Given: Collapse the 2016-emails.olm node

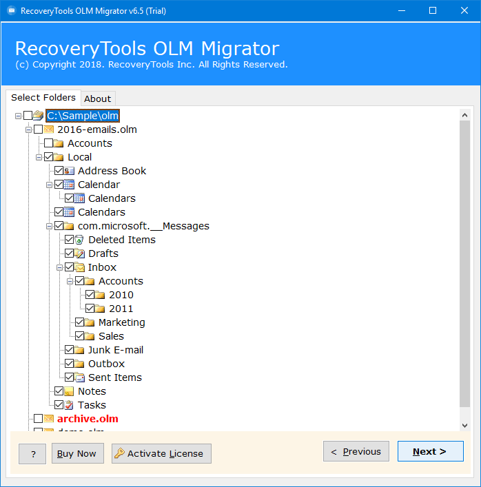Looking at the screenshot, I should pos(28,129).
